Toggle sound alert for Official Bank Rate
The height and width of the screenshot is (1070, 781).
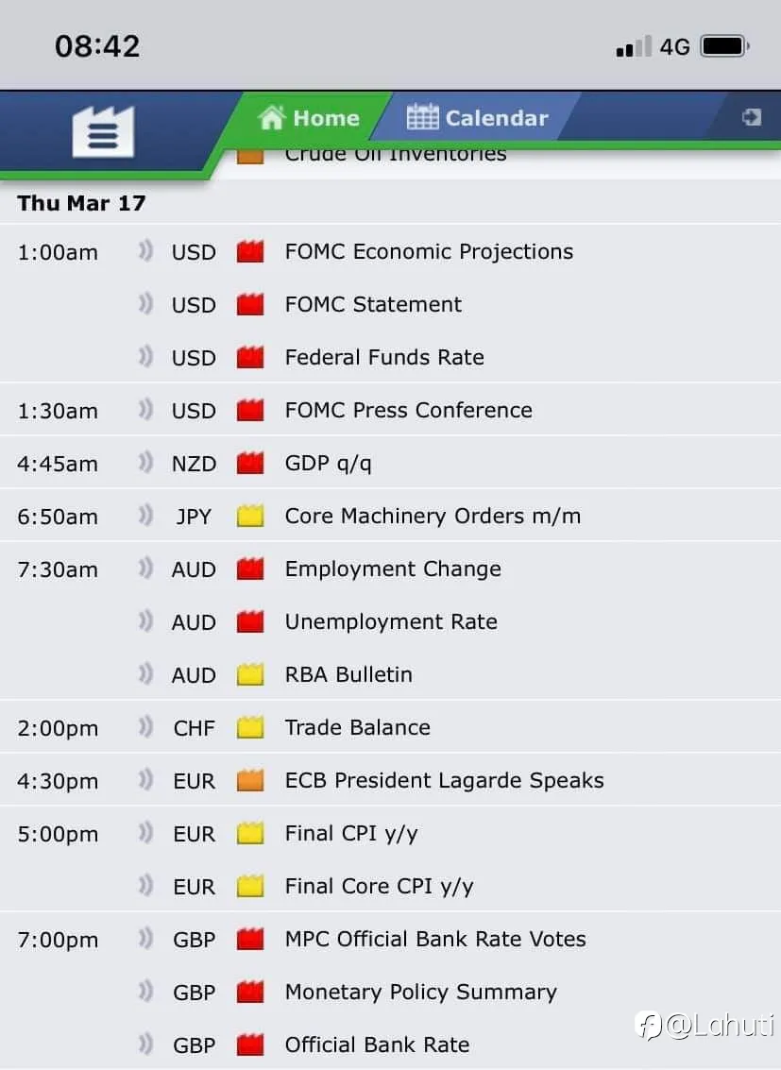click(145, 1044)
